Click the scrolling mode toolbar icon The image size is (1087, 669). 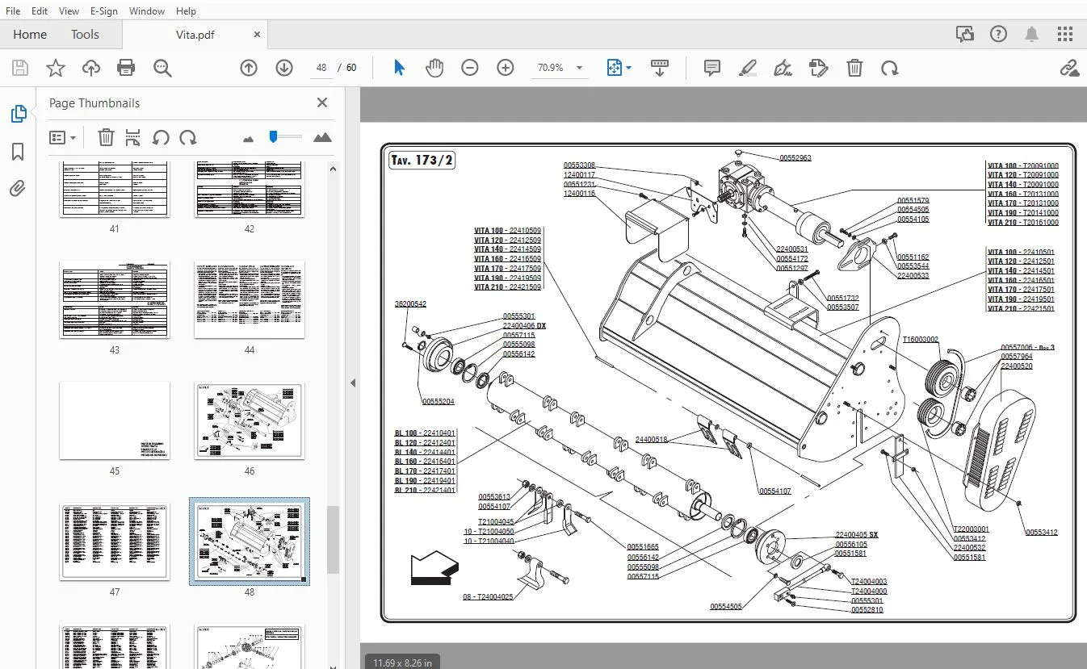[660, 68]
